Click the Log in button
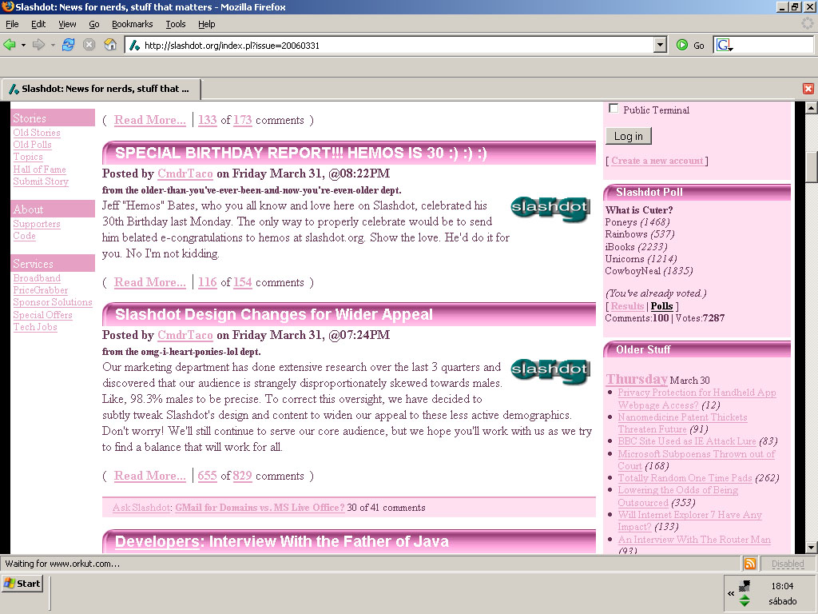 [x=629, y=136]
